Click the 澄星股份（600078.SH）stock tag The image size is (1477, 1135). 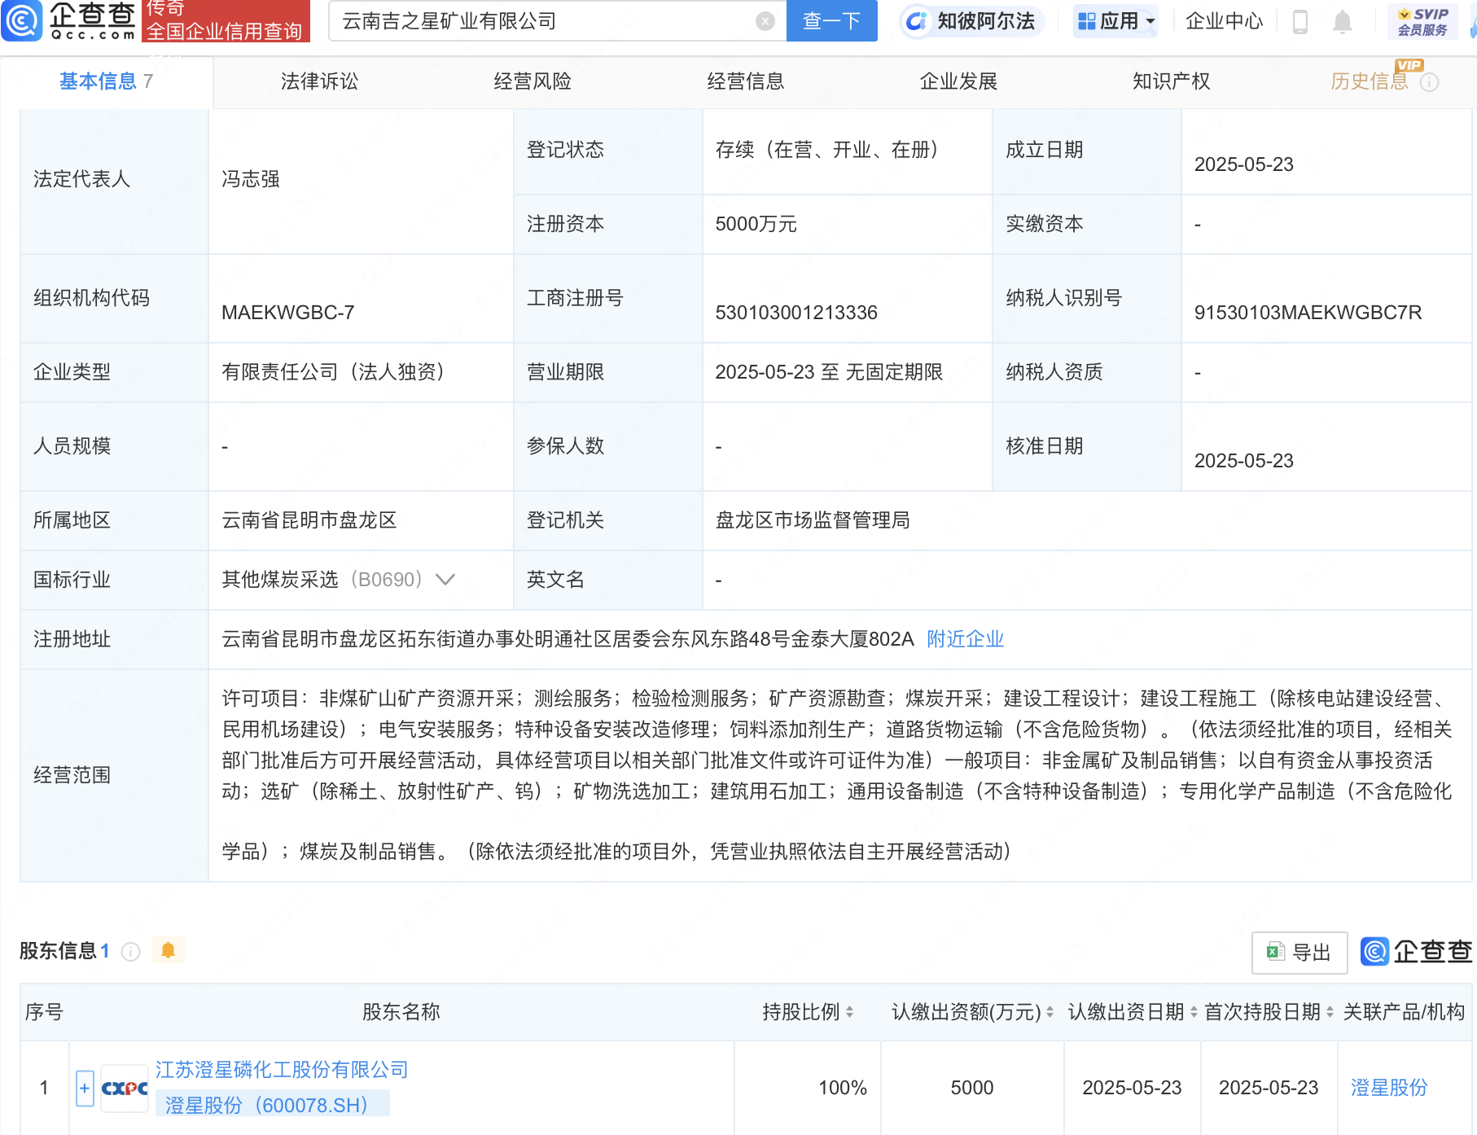pyautogui.click(x=273, y=1105)
